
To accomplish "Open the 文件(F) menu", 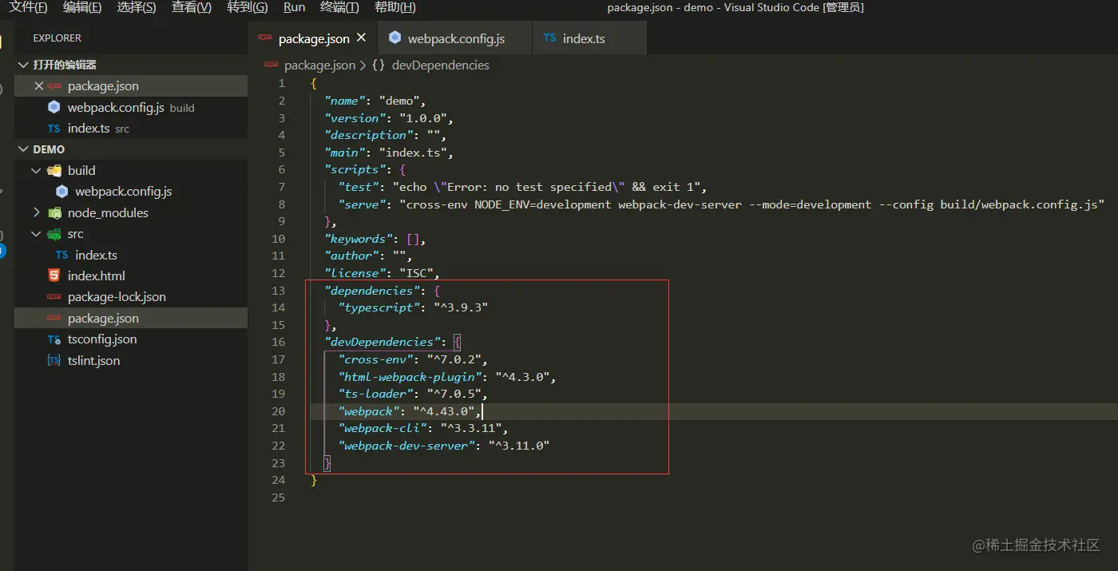I will pyautogui.click(x=28, y=7).
